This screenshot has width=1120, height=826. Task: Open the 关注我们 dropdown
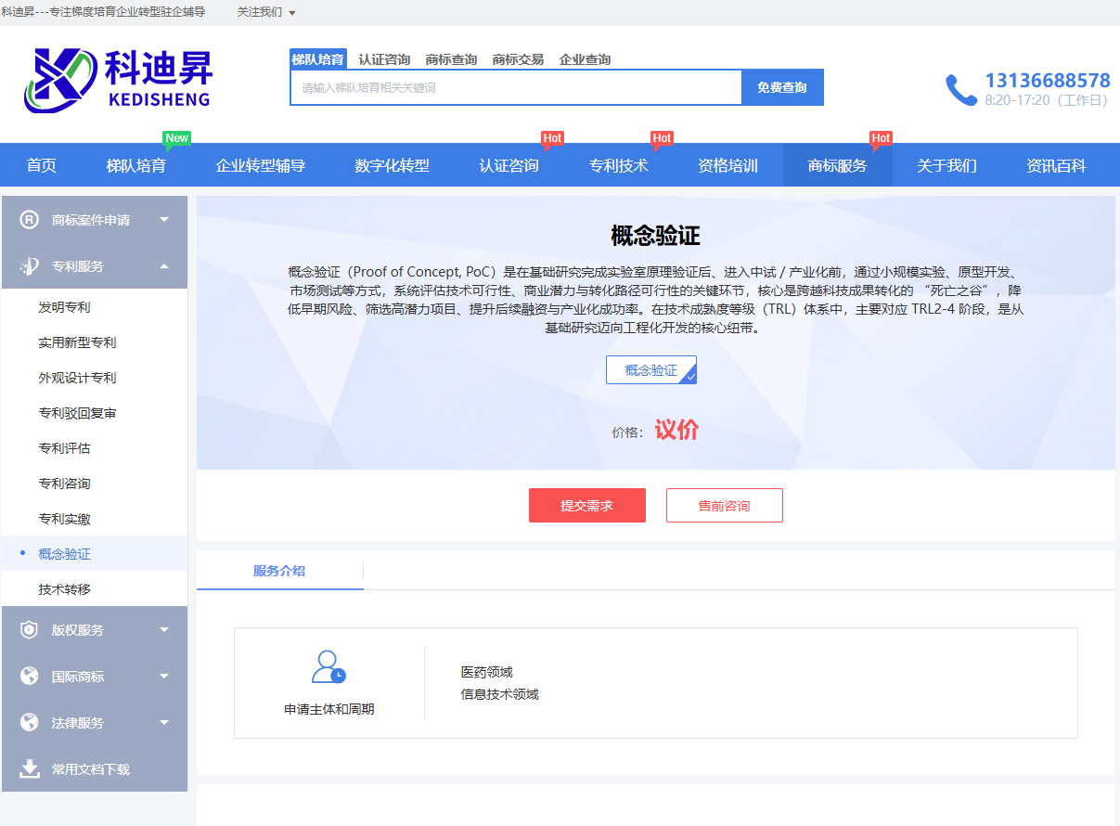point(266,12)
